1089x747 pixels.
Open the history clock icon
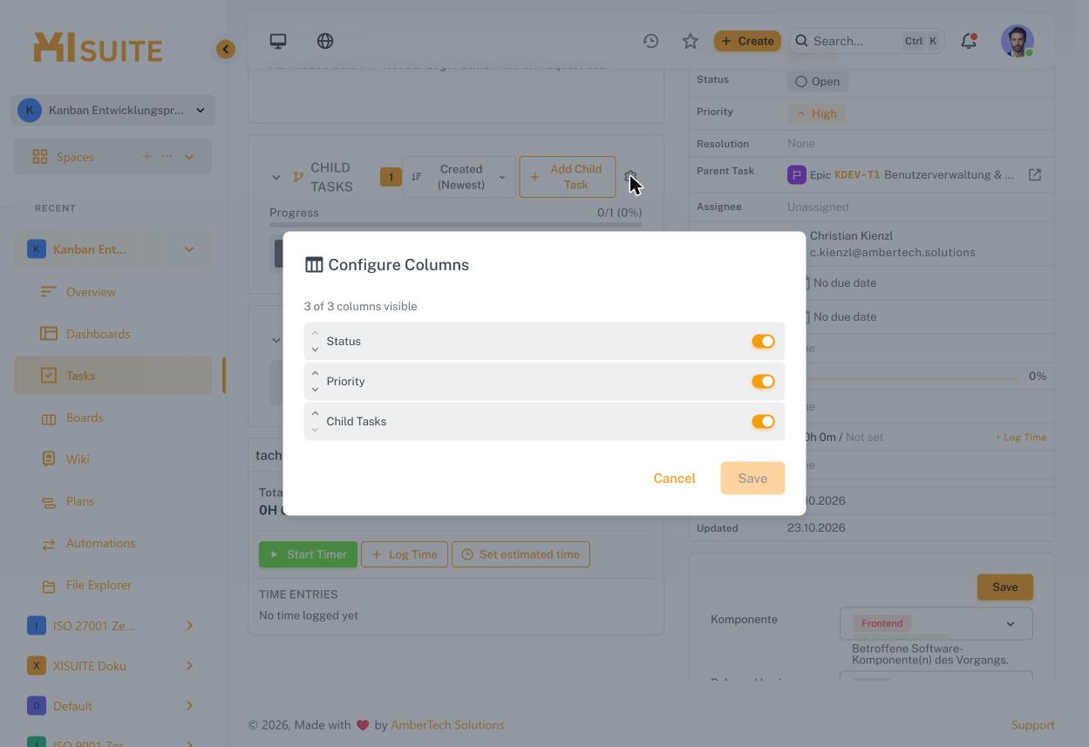[650, 41]
